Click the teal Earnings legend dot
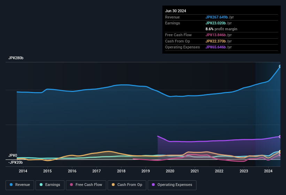The width and height of the screenshot is (286, 195). [x=41, y=185]
